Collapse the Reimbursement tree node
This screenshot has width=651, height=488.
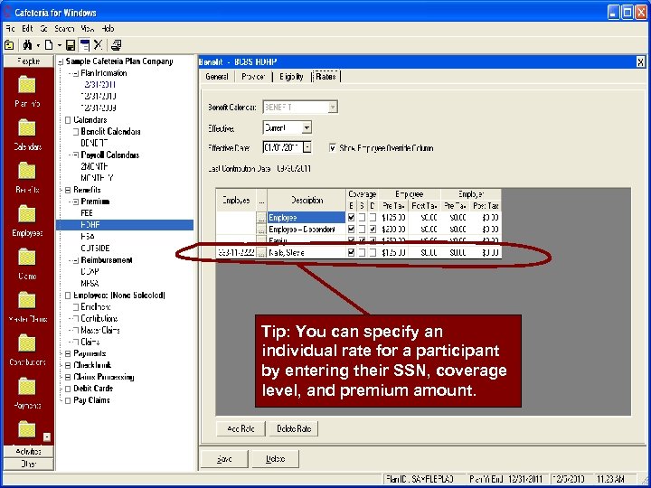75,260
